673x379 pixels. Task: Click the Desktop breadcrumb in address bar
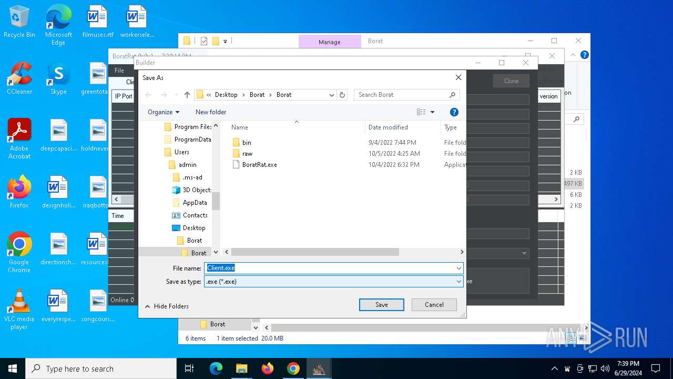226,95
